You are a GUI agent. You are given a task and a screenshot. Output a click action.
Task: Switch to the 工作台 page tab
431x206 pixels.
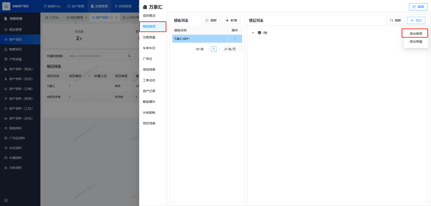point(52,18)
